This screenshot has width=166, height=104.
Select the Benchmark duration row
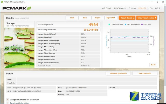point(68,66)
